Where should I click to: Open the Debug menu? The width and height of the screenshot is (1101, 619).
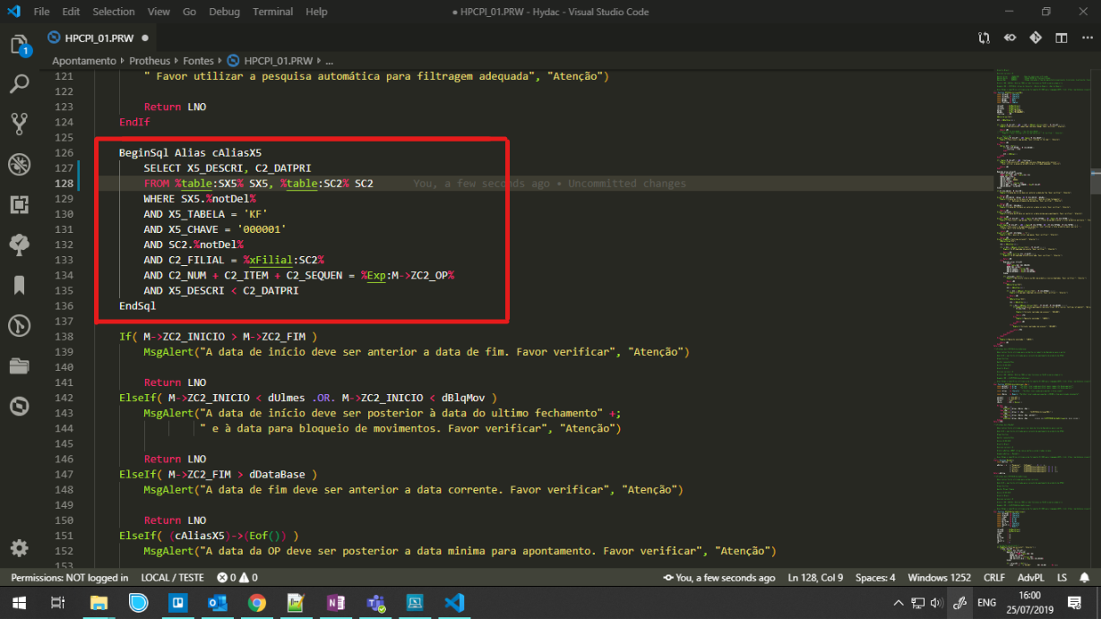tap(225, 12)
